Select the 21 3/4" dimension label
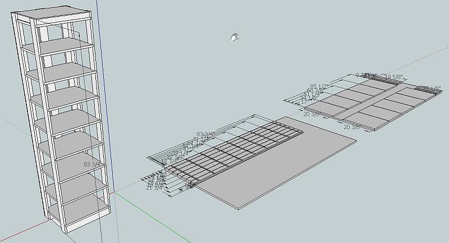 tap(154, 188)
